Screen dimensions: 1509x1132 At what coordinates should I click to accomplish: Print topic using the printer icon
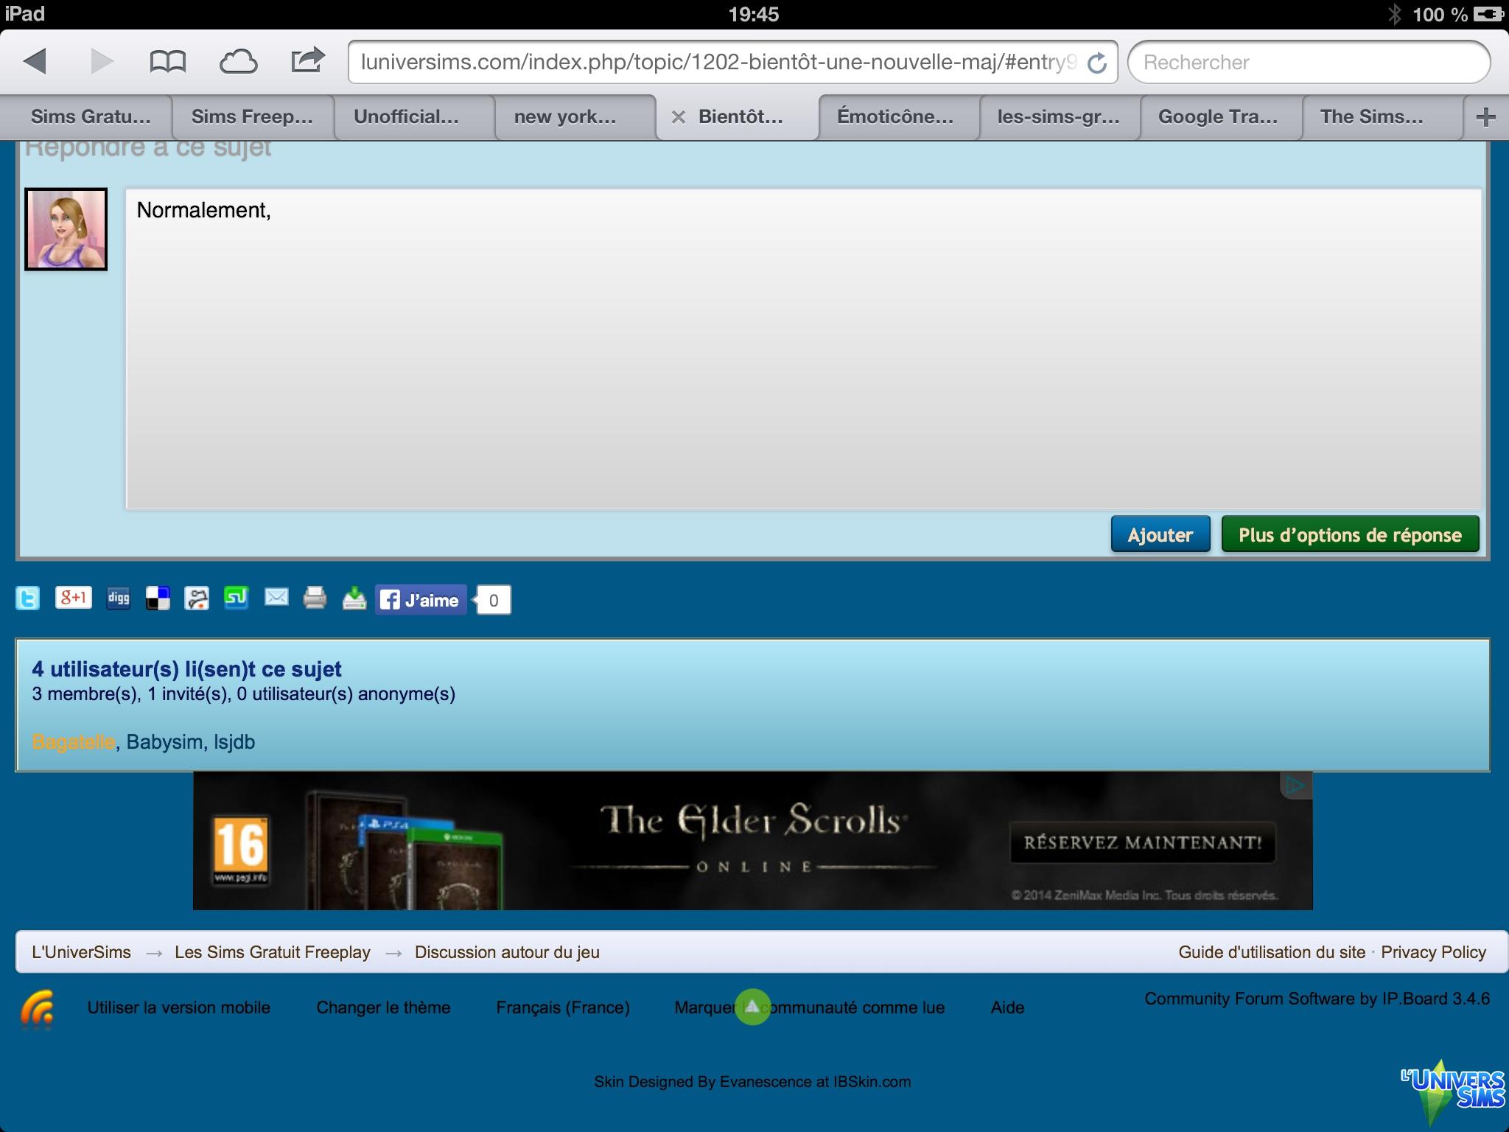coord(315,598)
